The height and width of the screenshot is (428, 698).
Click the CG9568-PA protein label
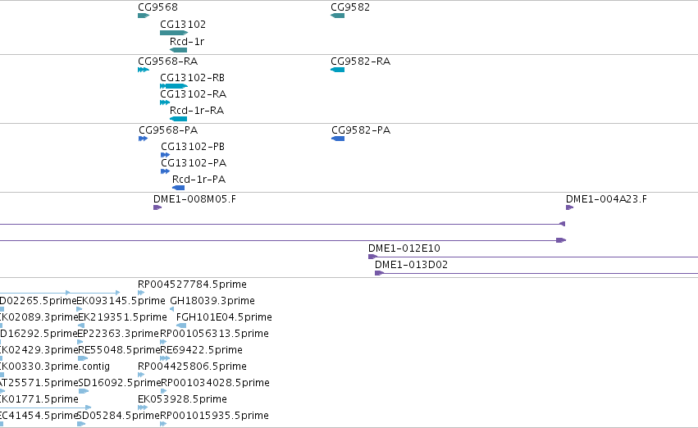tap(168, 130)
